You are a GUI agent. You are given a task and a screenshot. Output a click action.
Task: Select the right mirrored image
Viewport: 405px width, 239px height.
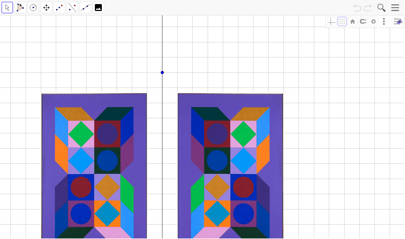click(x=231, y=166)
